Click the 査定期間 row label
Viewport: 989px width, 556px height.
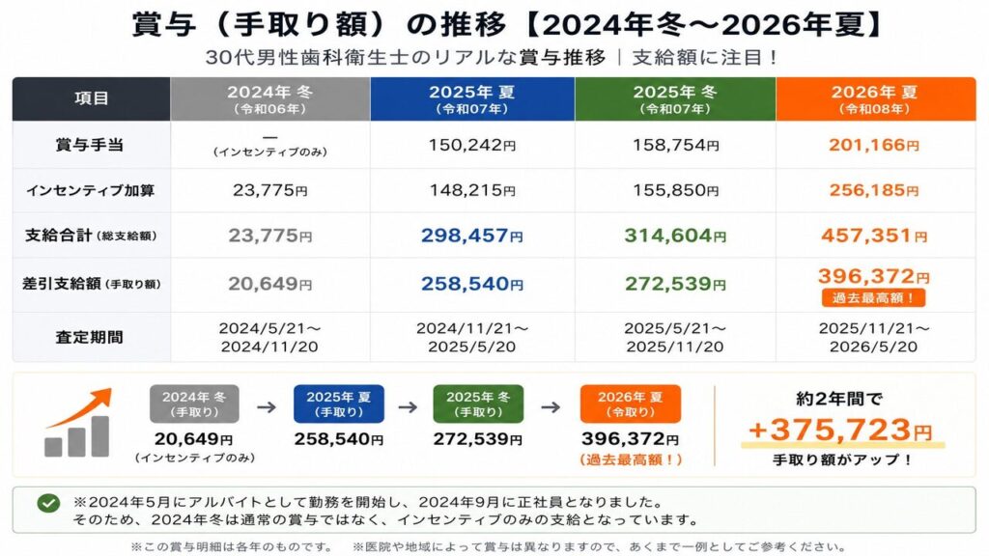coord(90,337)
